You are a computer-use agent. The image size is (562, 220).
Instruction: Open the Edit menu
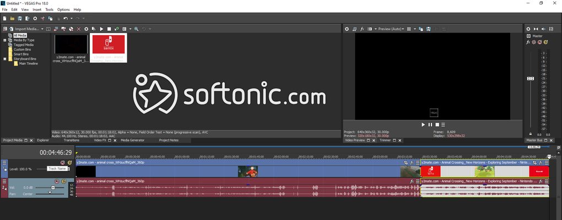click(x=14, y=10)
